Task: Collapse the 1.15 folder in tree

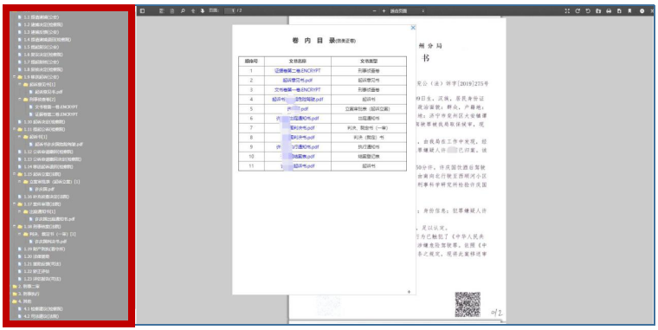Action: click(x=15, y=174)
